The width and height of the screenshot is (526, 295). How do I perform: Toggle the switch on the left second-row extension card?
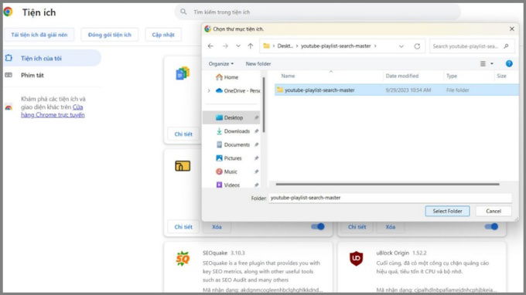click(x=318, y=227)
